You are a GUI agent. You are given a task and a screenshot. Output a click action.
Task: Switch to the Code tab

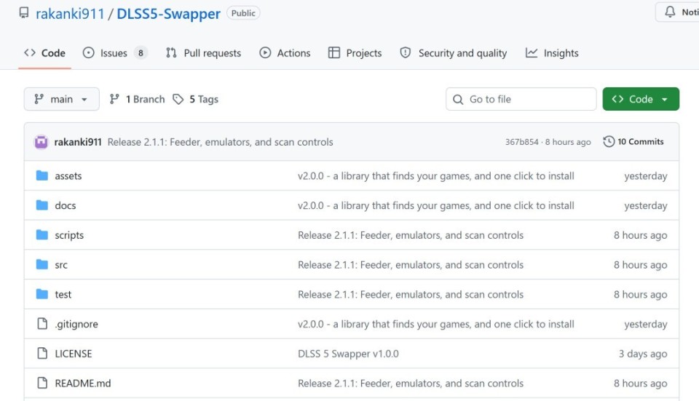pyautogui.click(x=44, y=53)
